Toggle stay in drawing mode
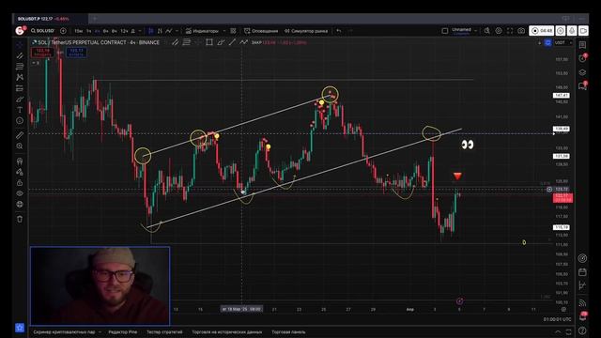The height and width of the screenshot is (338, 601). [x=20, y=172]
